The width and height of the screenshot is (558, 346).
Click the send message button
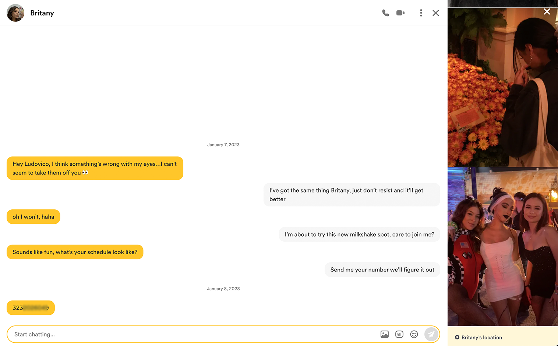point(431,334)
